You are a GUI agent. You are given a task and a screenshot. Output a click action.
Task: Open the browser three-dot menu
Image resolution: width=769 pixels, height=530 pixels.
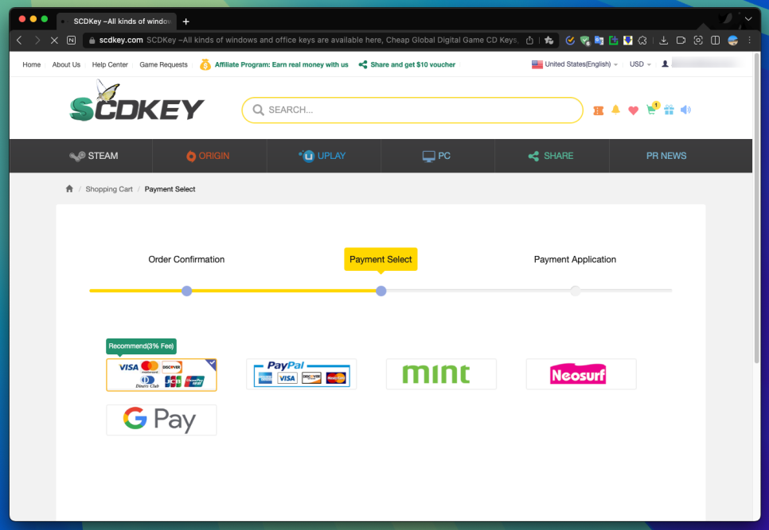click(749, 41)
